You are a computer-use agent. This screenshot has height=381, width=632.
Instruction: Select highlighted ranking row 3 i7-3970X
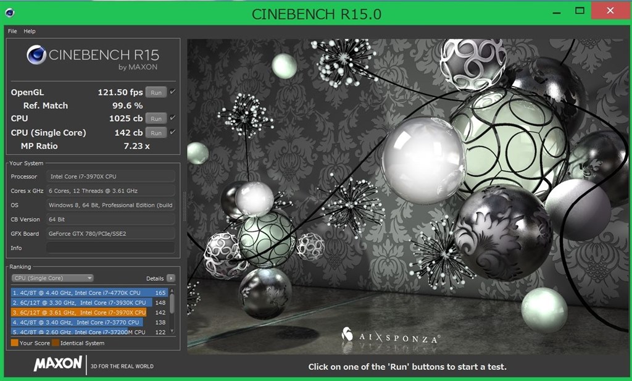pyautogui.click(x=89, y=312)
